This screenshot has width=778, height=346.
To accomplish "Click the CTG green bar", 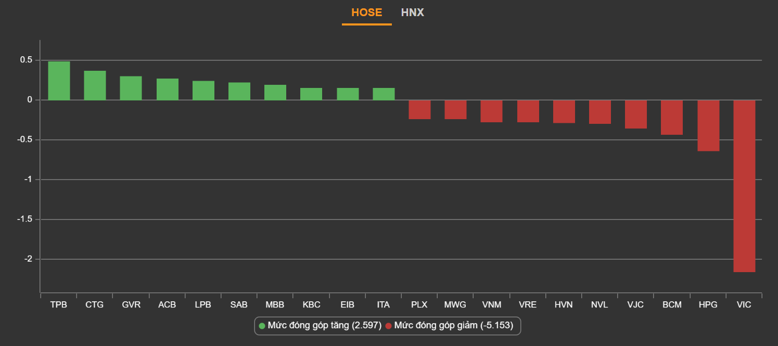I will pos(95,85).
